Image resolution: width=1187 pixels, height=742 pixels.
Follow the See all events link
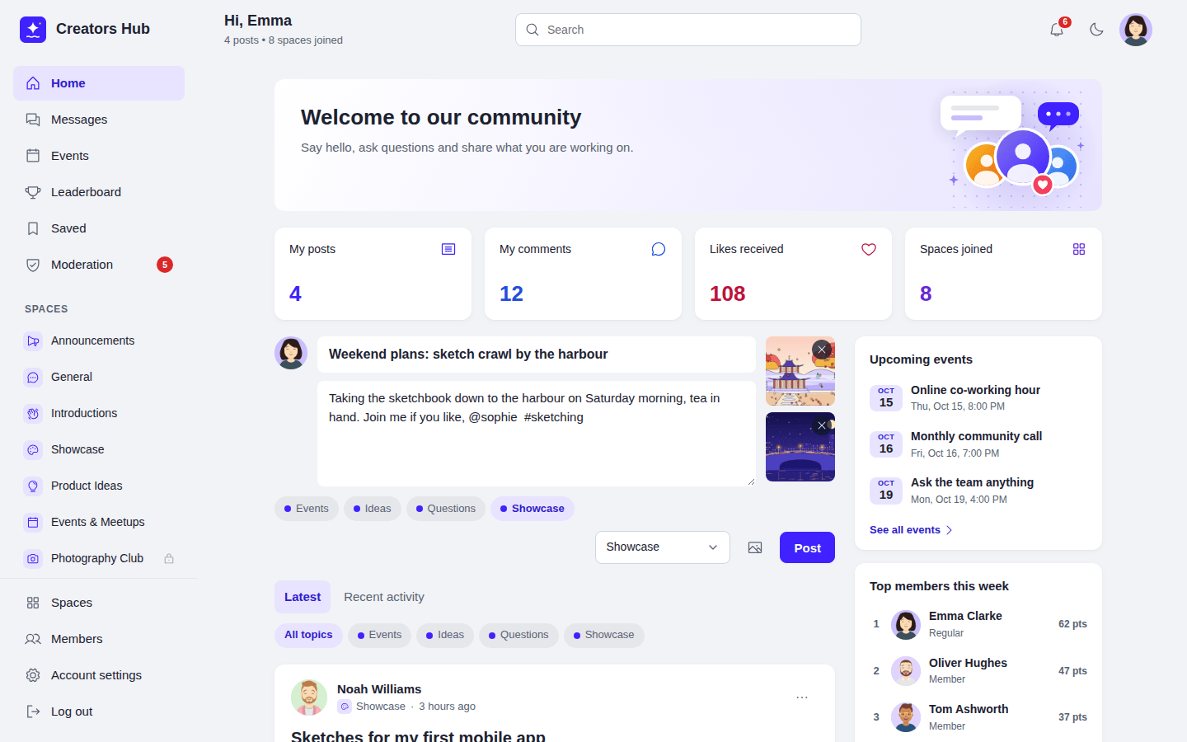(911, 530)
